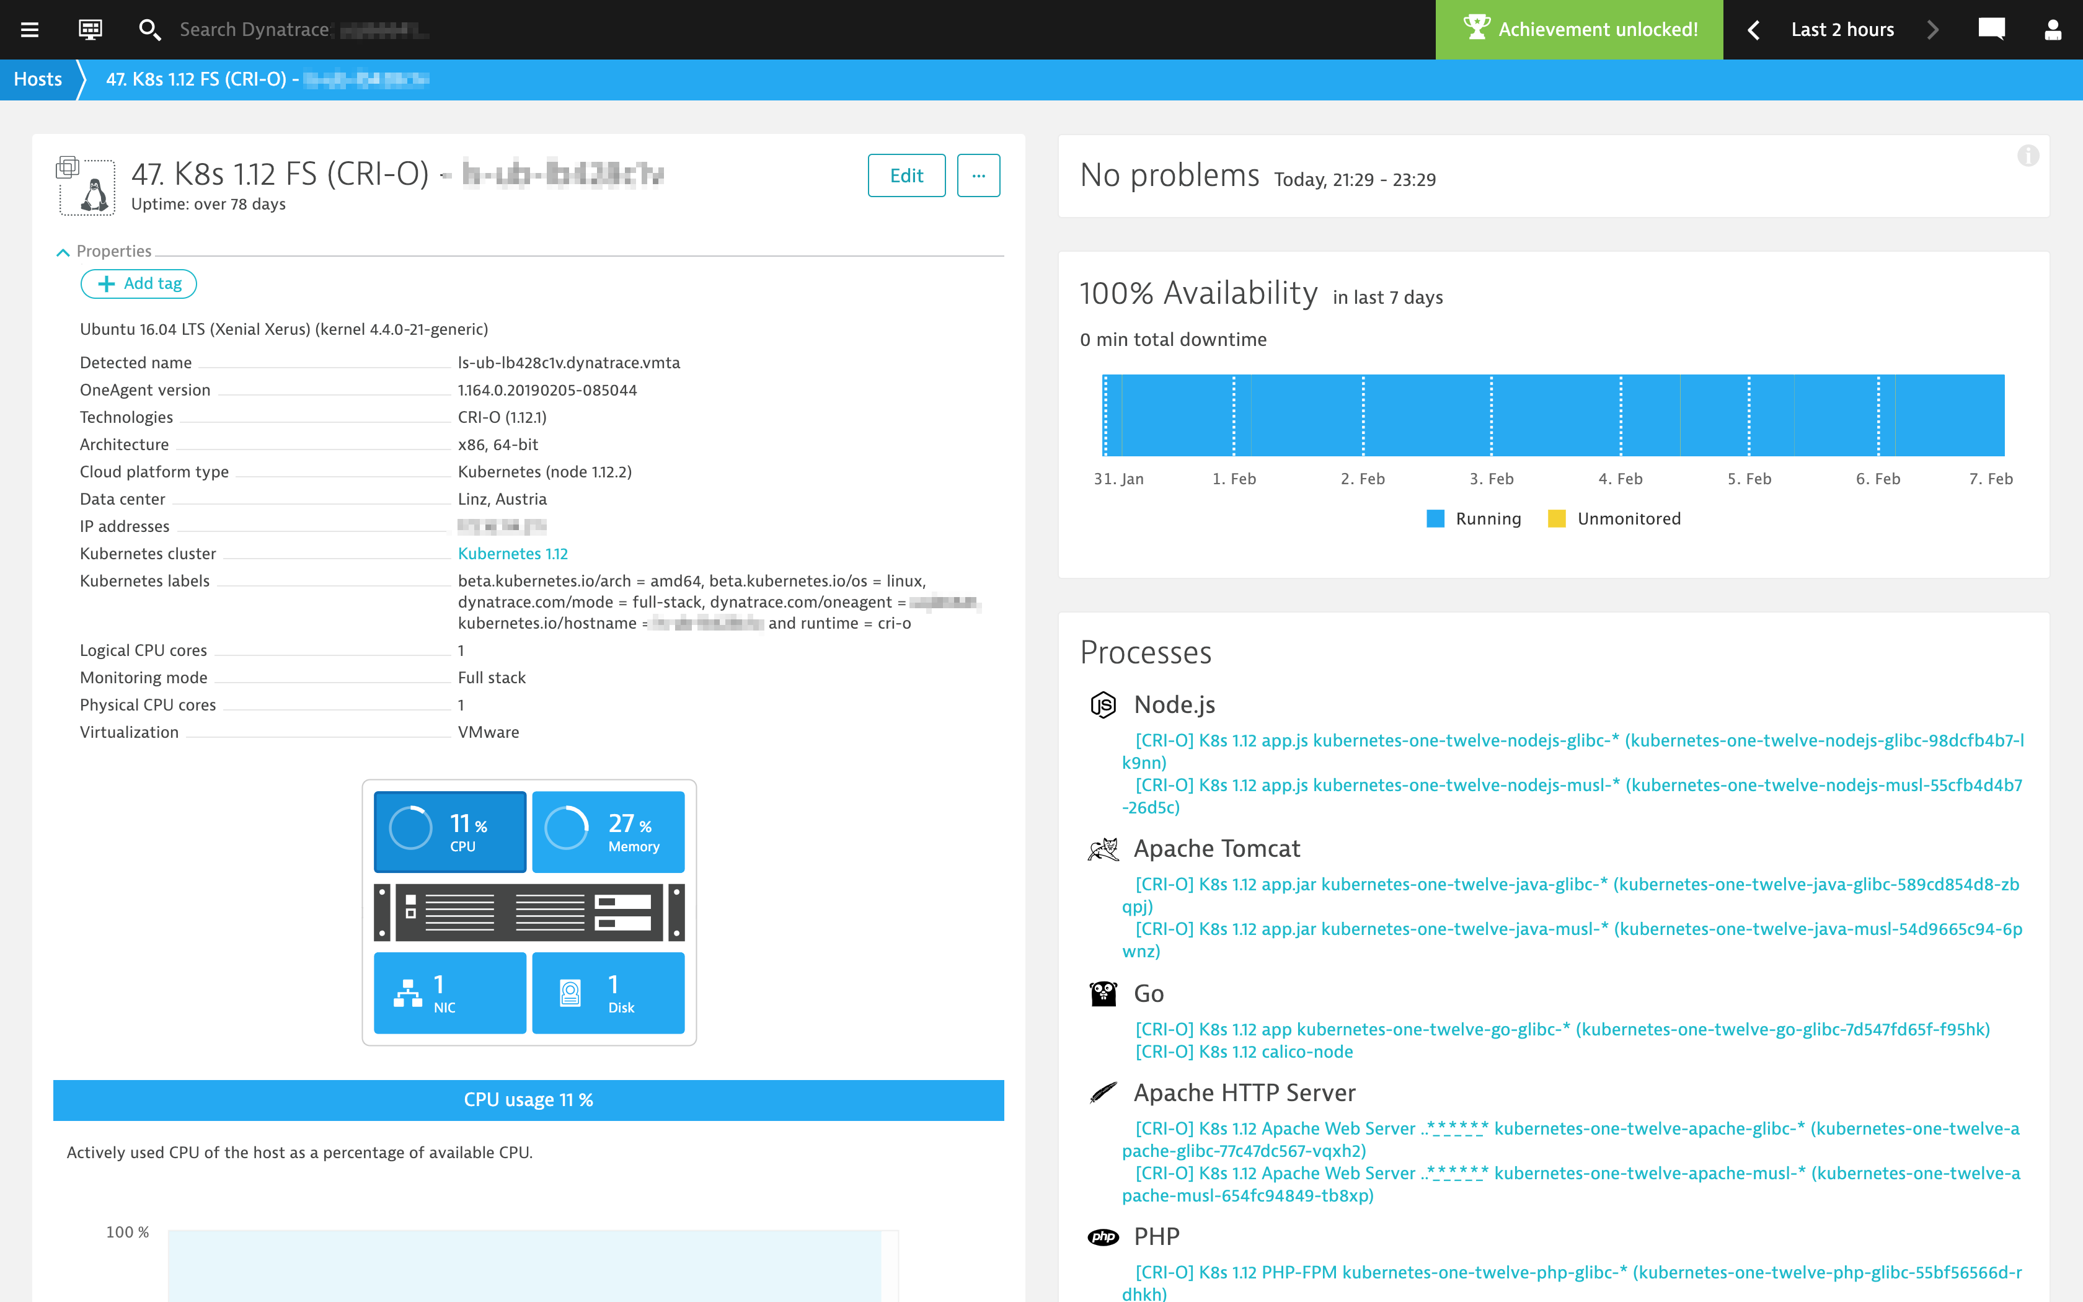Go to previous time frame arrow
The image size is (2083, 1302).
coord(1753,29)
